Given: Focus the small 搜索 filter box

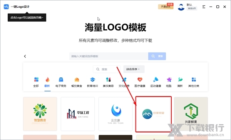Looking at the screenshot, I should coord(107,69).
